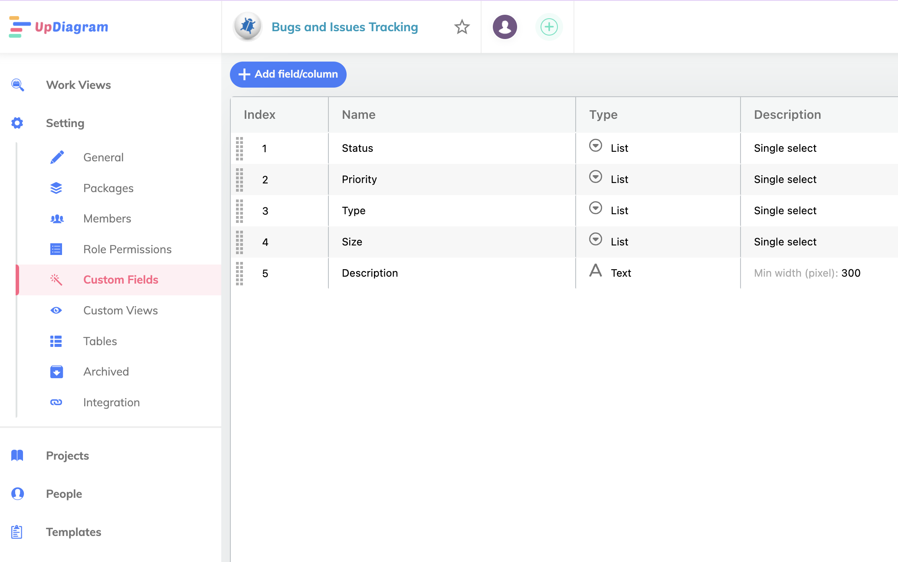Screen dimensions: 898x562
Task: Go to Templates section
Action: coord(74,532)
